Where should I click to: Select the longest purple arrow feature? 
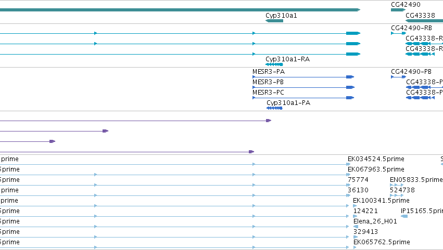(x=136, y=121)
